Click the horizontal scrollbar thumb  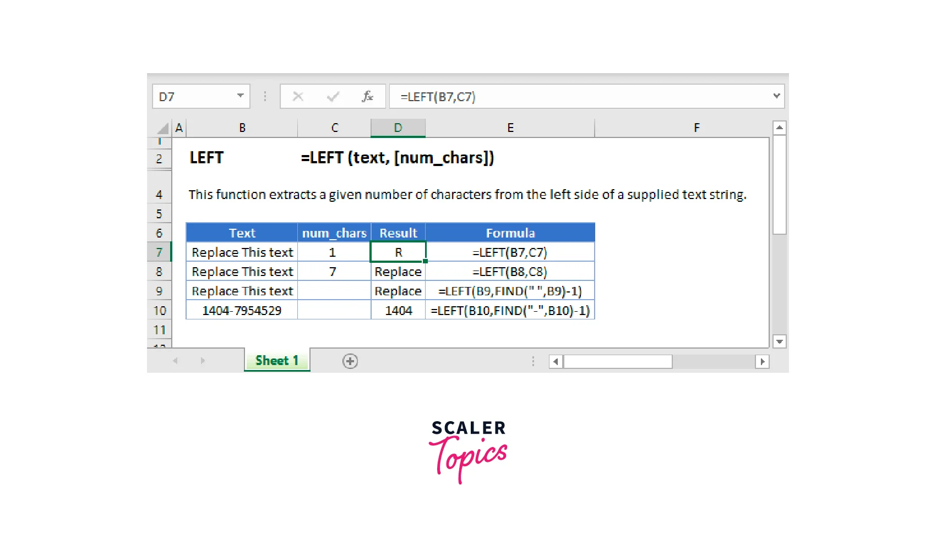point(617,362)
